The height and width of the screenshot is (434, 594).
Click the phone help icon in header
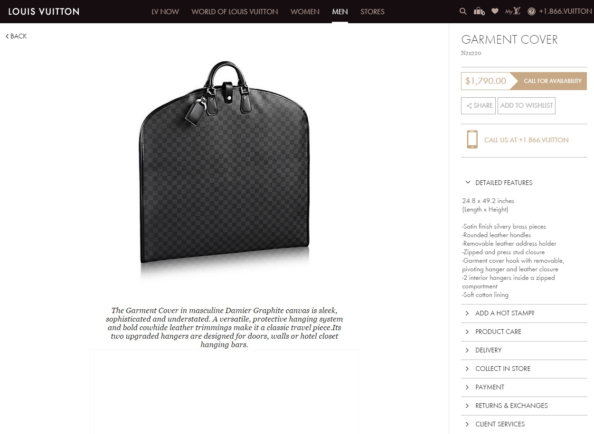point(531,11)
